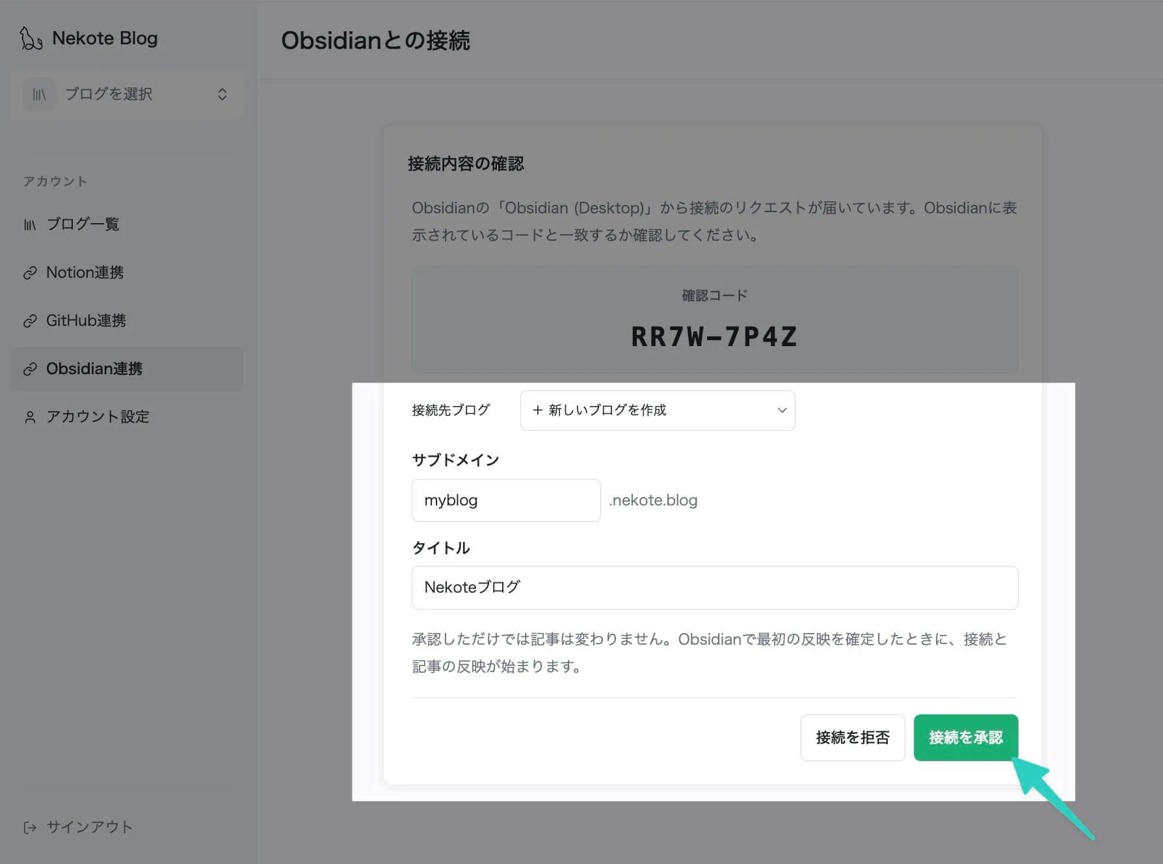Click the 接続先ブログ label
The height and width of the screenshot is (864, 1163).
[451, 411]
